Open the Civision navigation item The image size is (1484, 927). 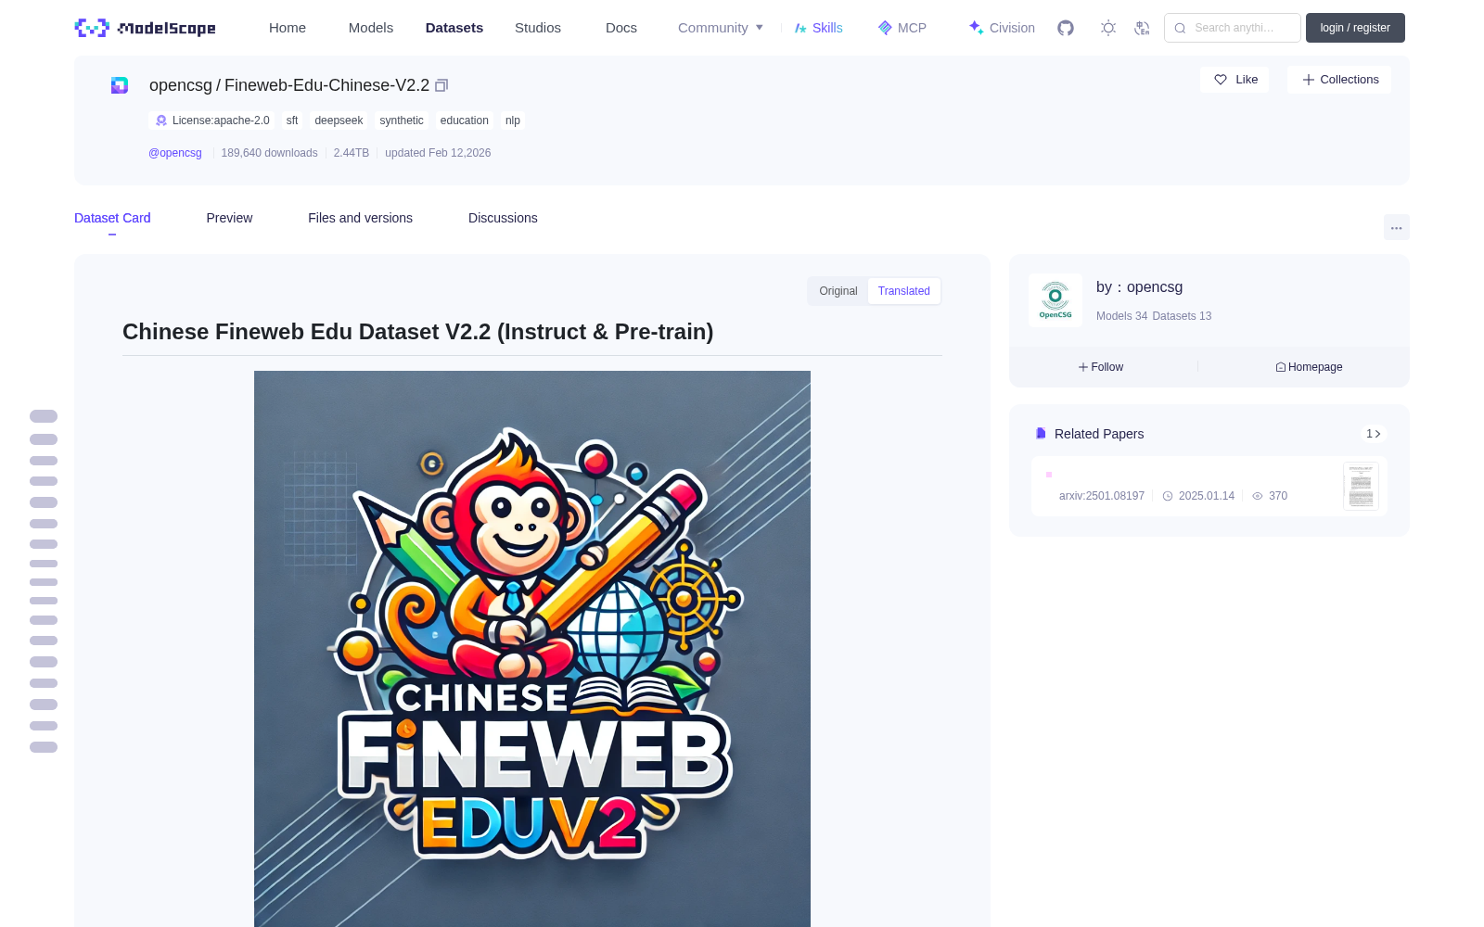1002,28
